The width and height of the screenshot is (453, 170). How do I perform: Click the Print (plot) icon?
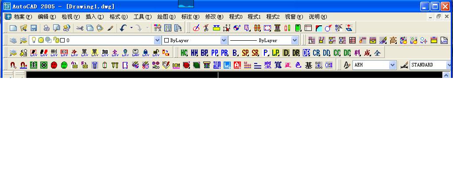pos(46,28)
